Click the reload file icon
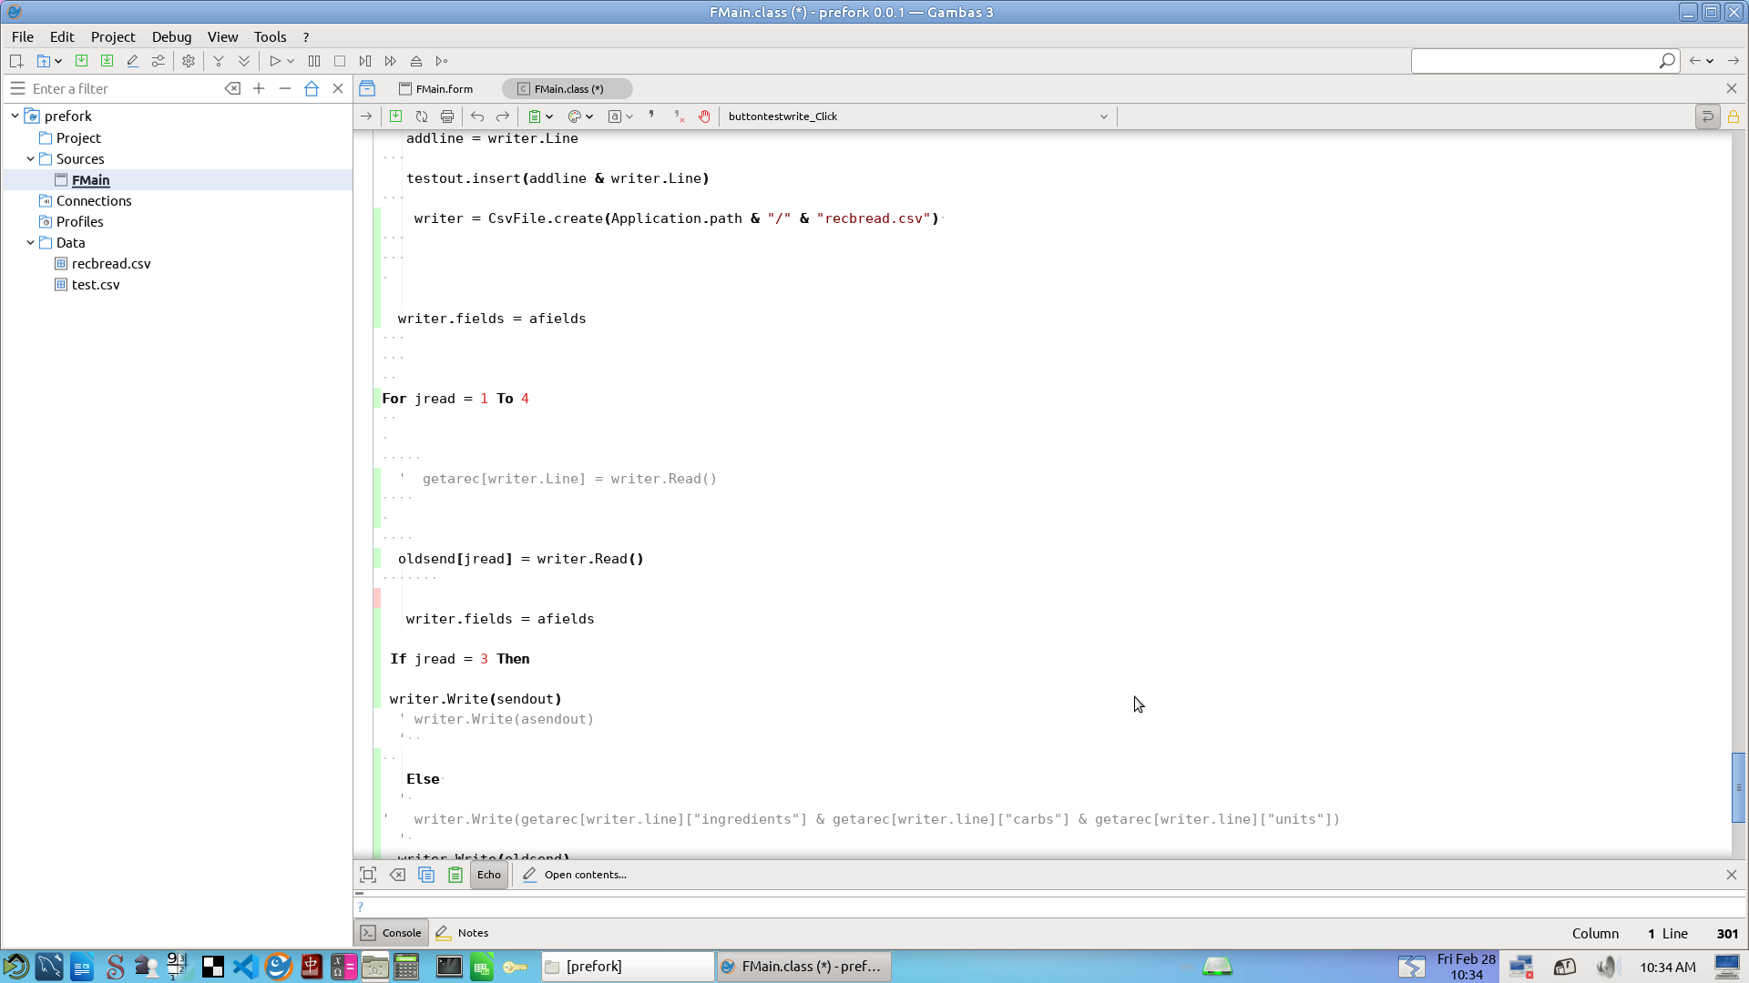This screenshot has width=1749, height=983. [422, 117]
